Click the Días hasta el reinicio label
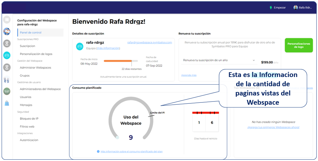The image size is (318, 161). pyautogui.click(x=206, y=139)
